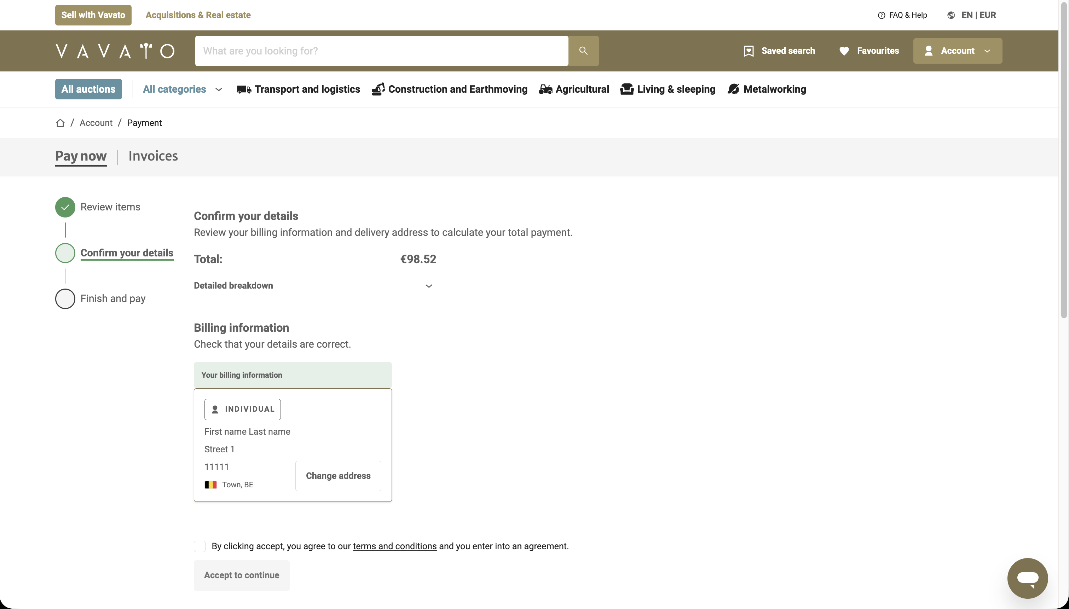Click the search magnifier icon button
The height and width of the screenshot is (609, 1069).
(583, 51)
